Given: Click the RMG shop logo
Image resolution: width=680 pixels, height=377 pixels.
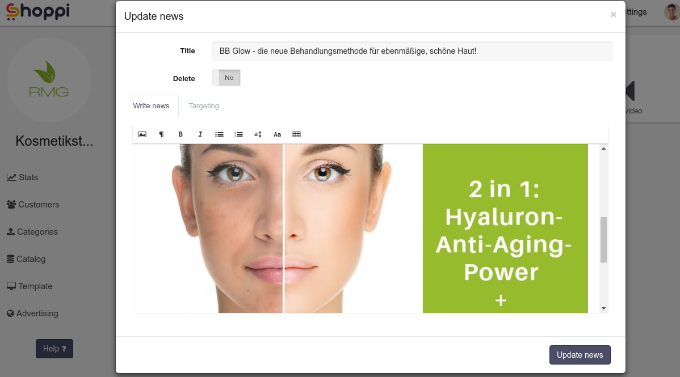Looking at the screenshot, I should tap(49, 80).
